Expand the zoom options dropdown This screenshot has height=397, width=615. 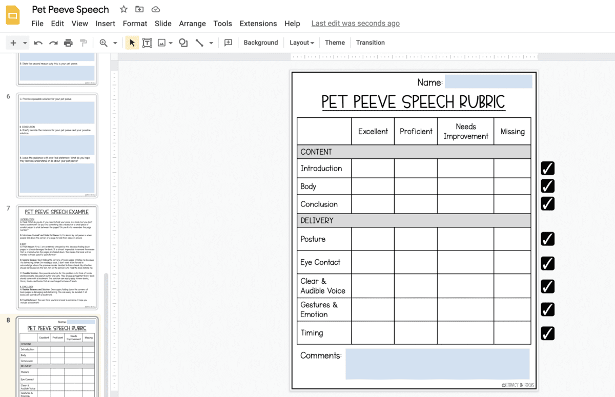click(115, 43)
